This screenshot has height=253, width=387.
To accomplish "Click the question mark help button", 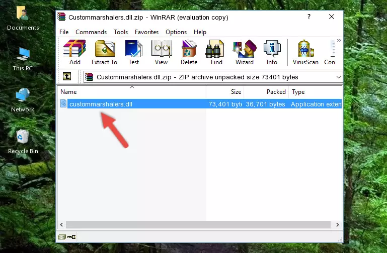I will point(309,17).
